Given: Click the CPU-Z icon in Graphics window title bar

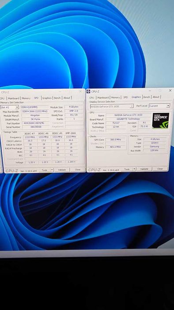Looking at the screenshot, I should tap(89, 91).
